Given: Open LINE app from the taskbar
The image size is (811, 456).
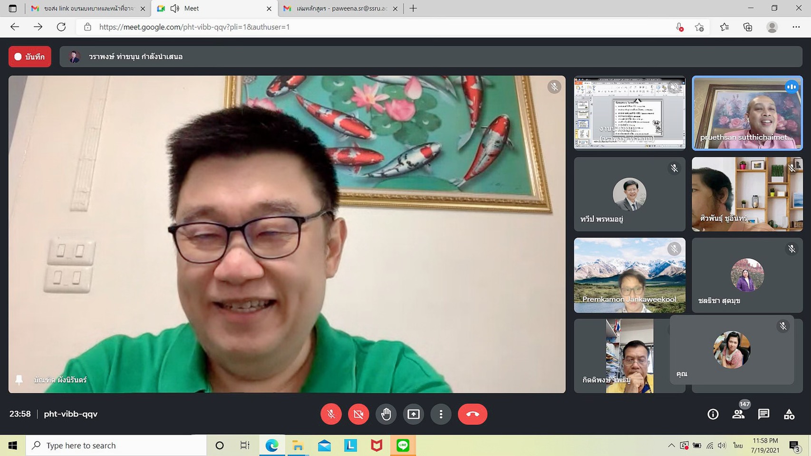Looking at the screenshot, I should (x=403, y=446).
